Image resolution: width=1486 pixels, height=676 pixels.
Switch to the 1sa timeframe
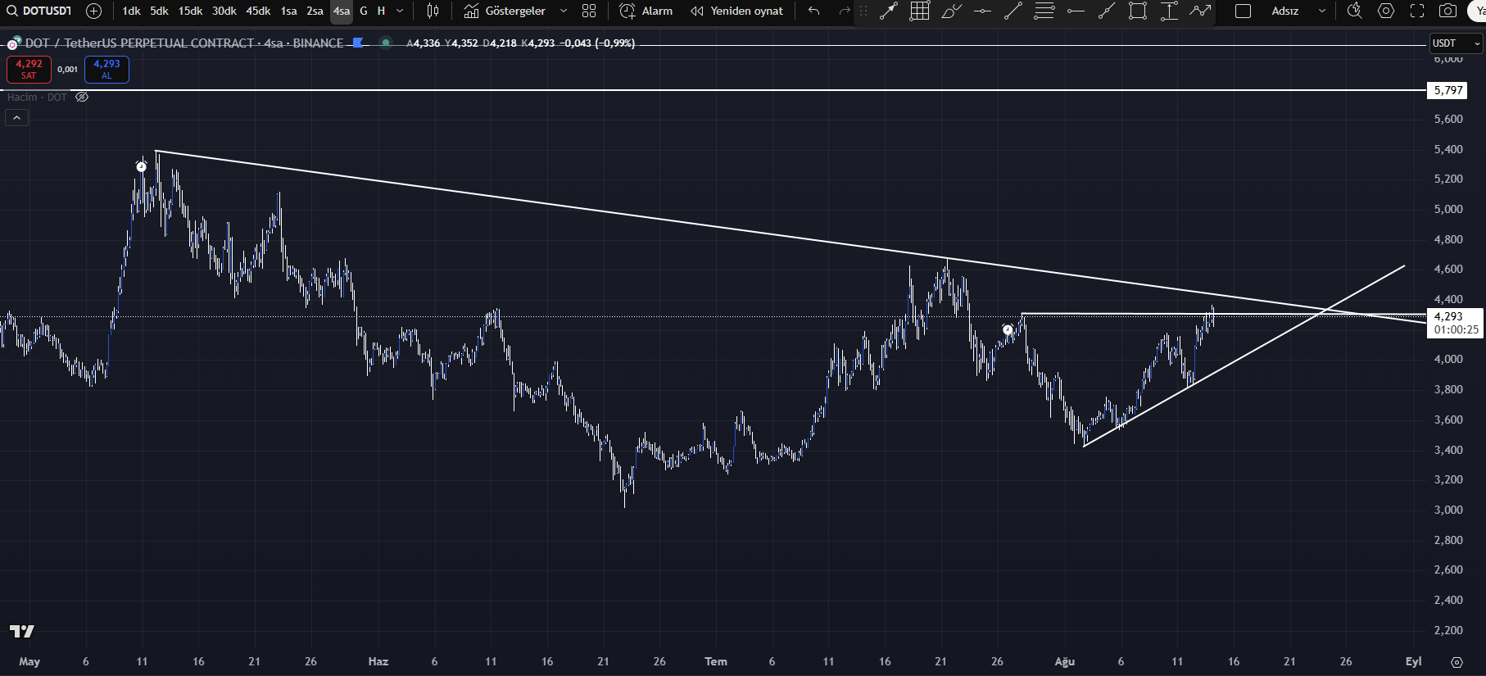click(x=288, y=11)
